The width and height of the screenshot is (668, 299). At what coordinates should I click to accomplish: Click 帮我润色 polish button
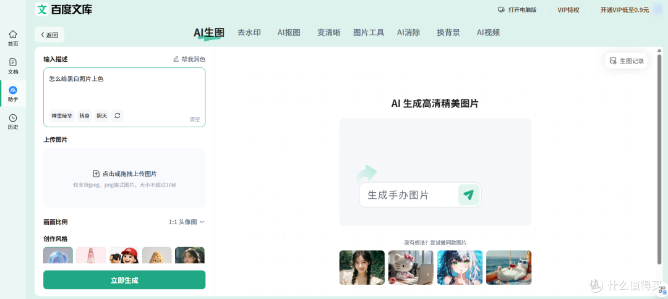click(x=189, y=59)
